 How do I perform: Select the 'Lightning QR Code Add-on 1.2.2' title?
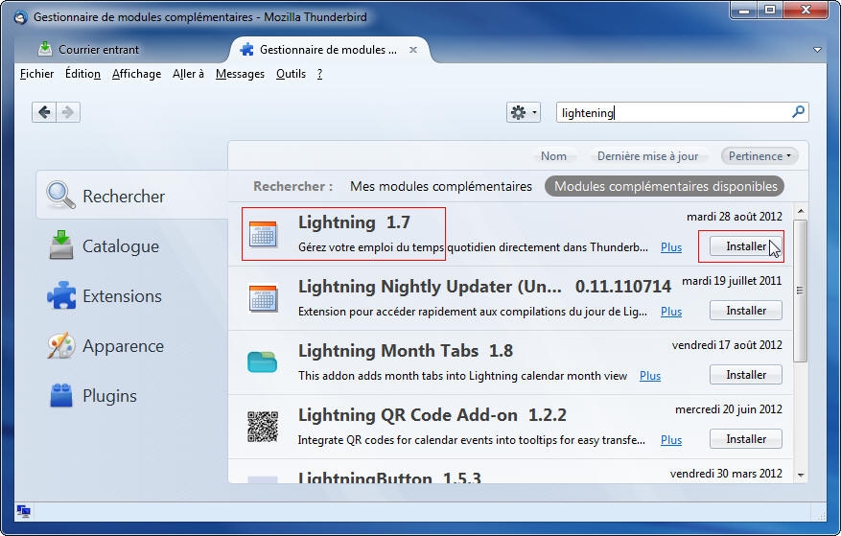click(x=432, y=415)
